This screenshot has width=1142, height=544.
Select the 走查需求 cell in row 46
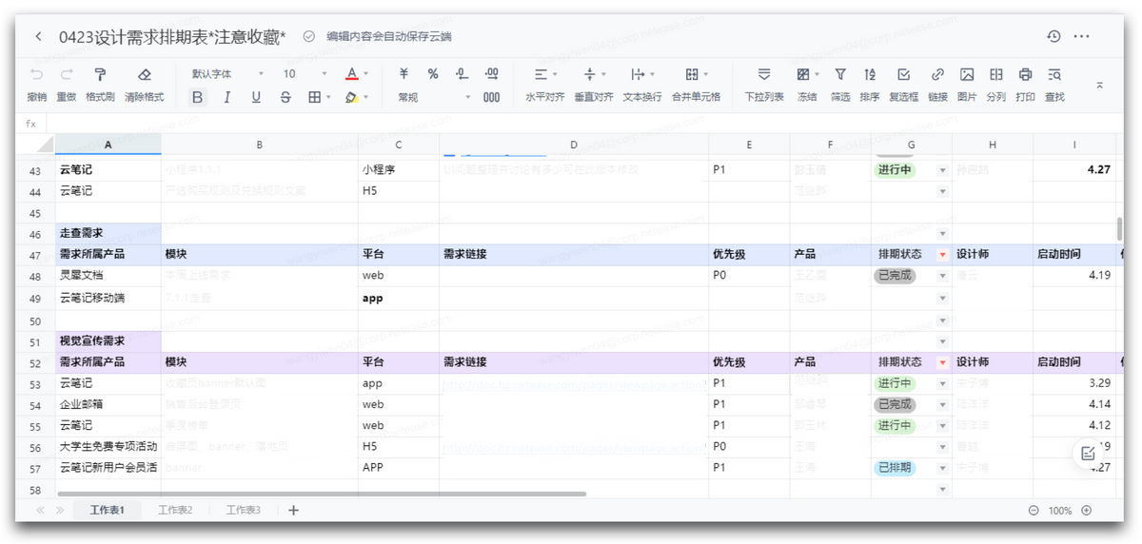point(108,233)
